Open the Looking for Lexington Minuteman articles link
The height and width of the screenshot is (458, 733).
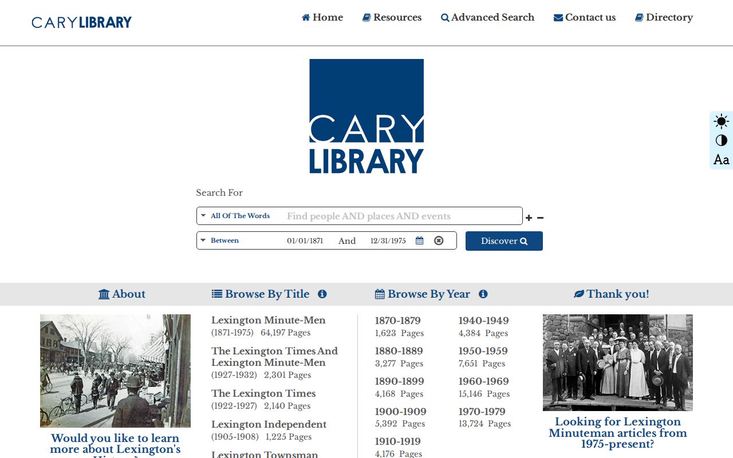[x=618, y=433]
